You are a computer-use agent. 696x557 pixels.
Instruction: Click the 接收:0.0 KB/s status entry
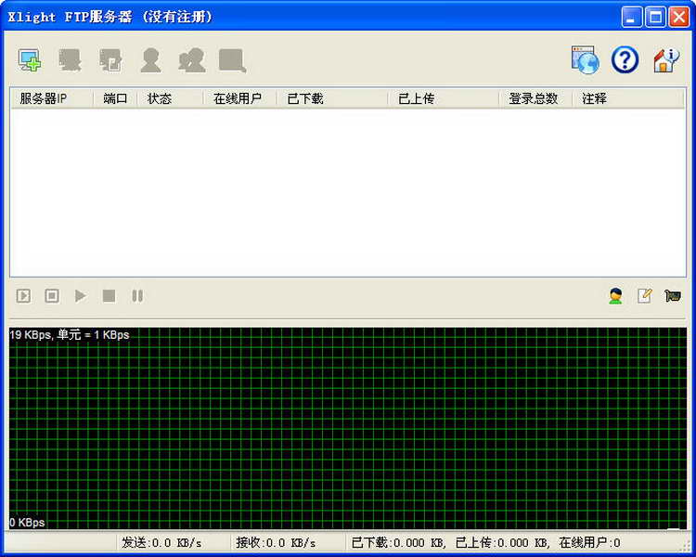tap(276, 543)
